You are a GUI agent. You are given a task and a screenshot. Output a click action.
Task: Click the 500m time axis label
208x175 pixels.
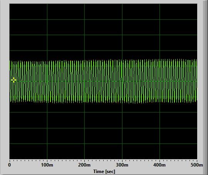(197, 165)
